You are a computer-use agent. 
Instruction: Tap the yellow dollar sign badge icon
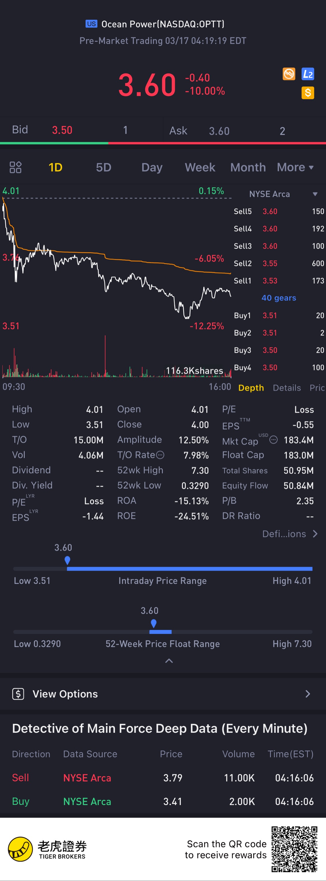(307, 93)
